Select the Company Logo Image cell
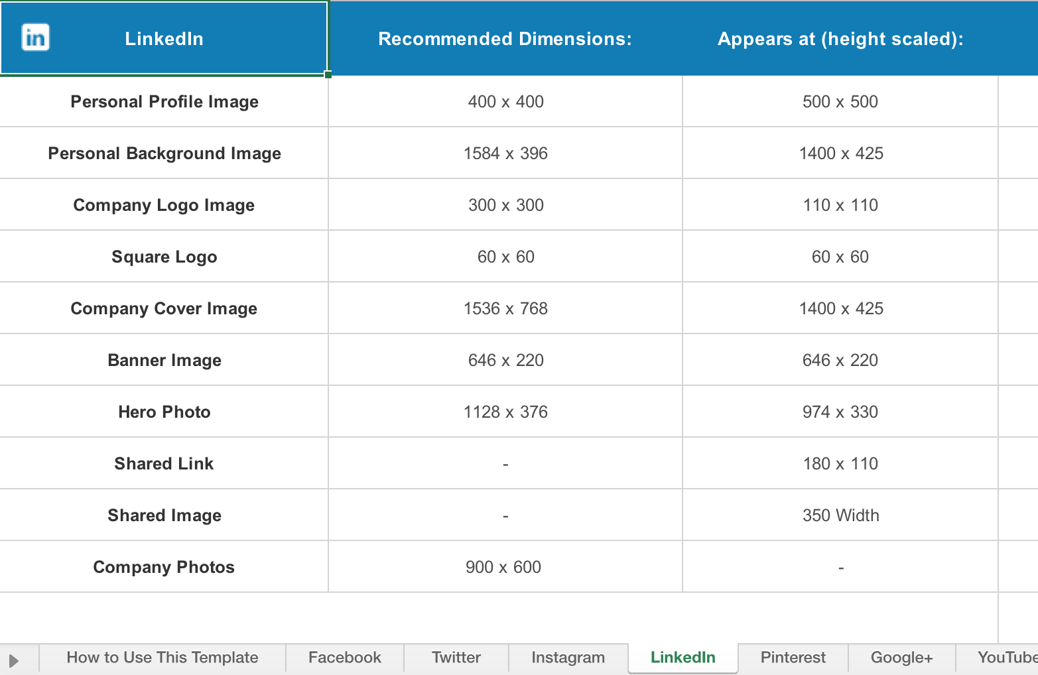 (x=164, y=205)
